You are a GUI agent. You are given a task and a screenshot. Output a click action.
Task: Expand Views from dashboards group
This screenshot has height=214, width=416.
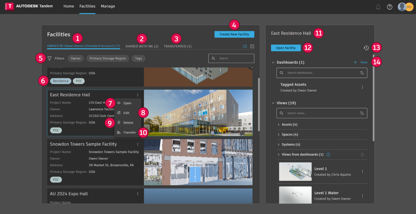(279, 155)
